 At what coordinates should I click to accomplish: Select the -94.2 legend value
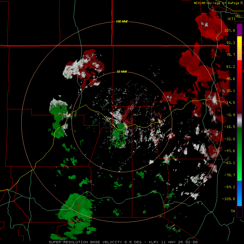230,187
